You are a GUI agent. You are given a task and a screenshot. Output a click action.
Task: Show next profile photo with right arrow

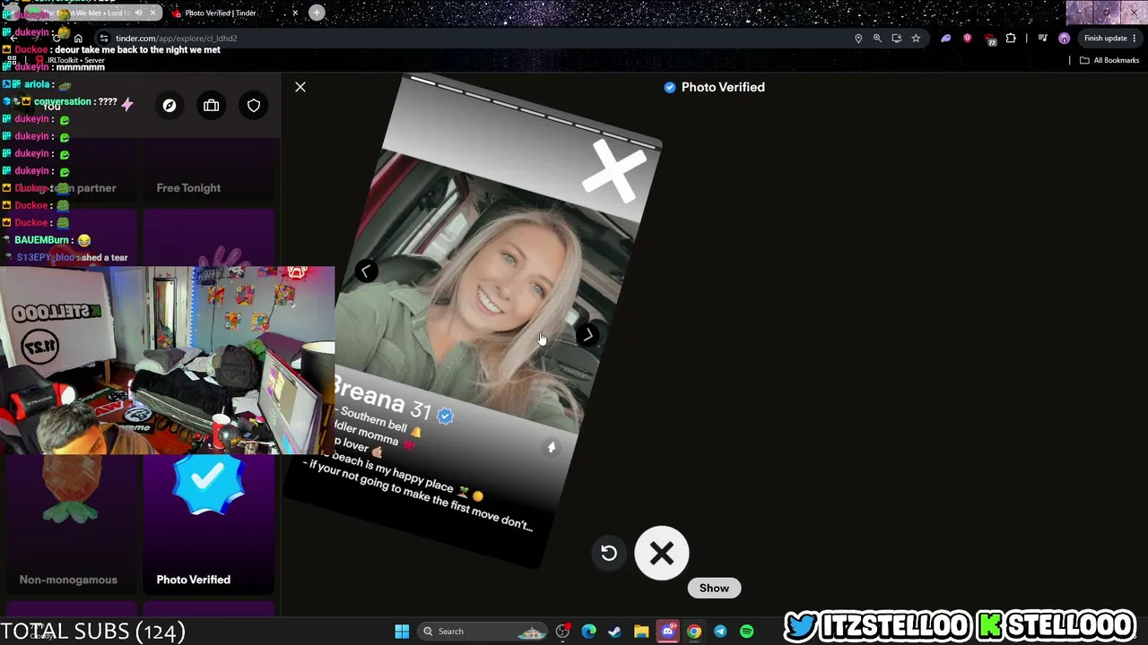coord(587,335)
